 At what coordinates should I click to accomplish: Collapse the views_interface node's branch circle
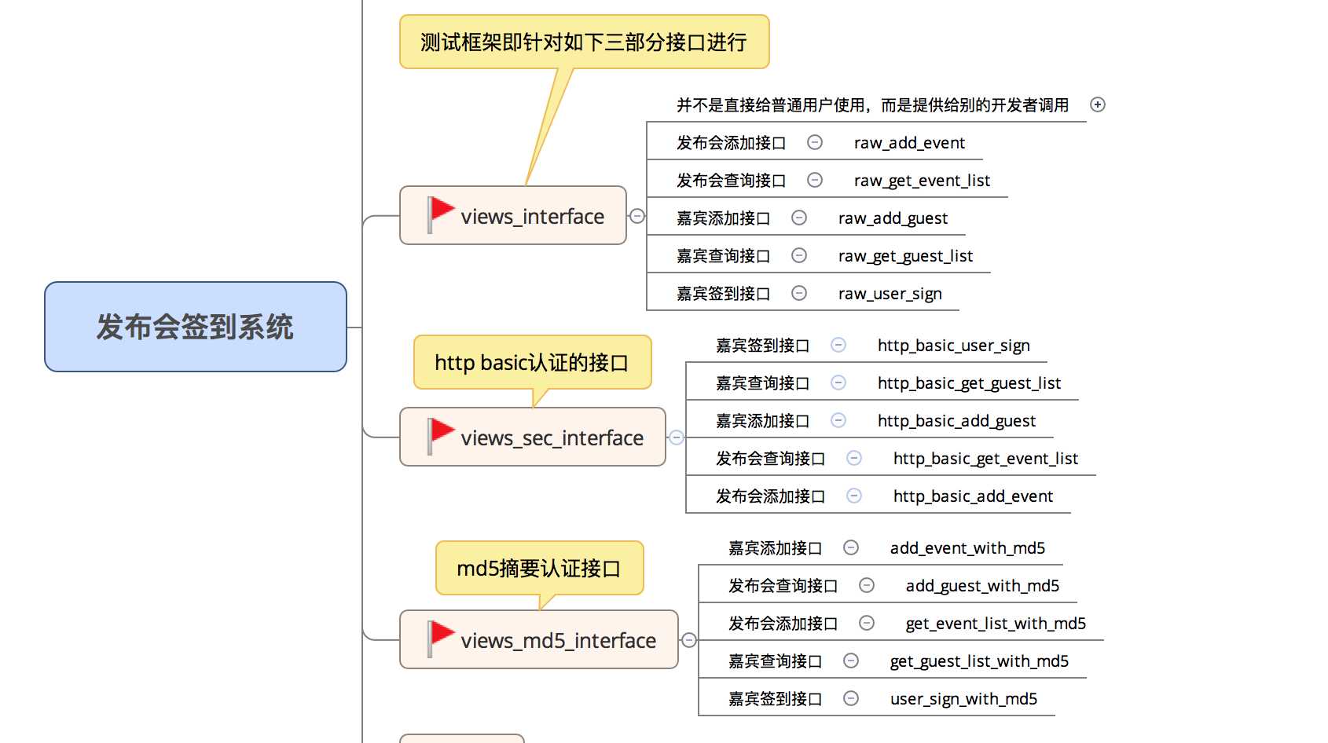(637, 216)
